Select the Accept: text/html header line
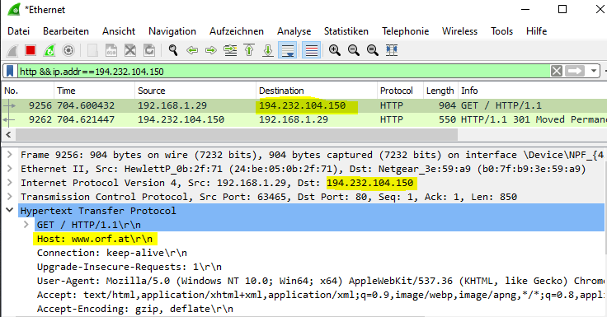Viewport: 607px width, 317px height. coord(322,295)
